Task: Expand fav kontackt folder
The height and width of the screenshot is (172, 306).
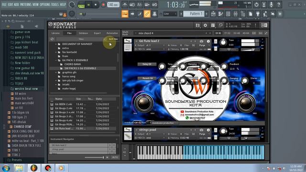Action: click(x=56, y=52)
